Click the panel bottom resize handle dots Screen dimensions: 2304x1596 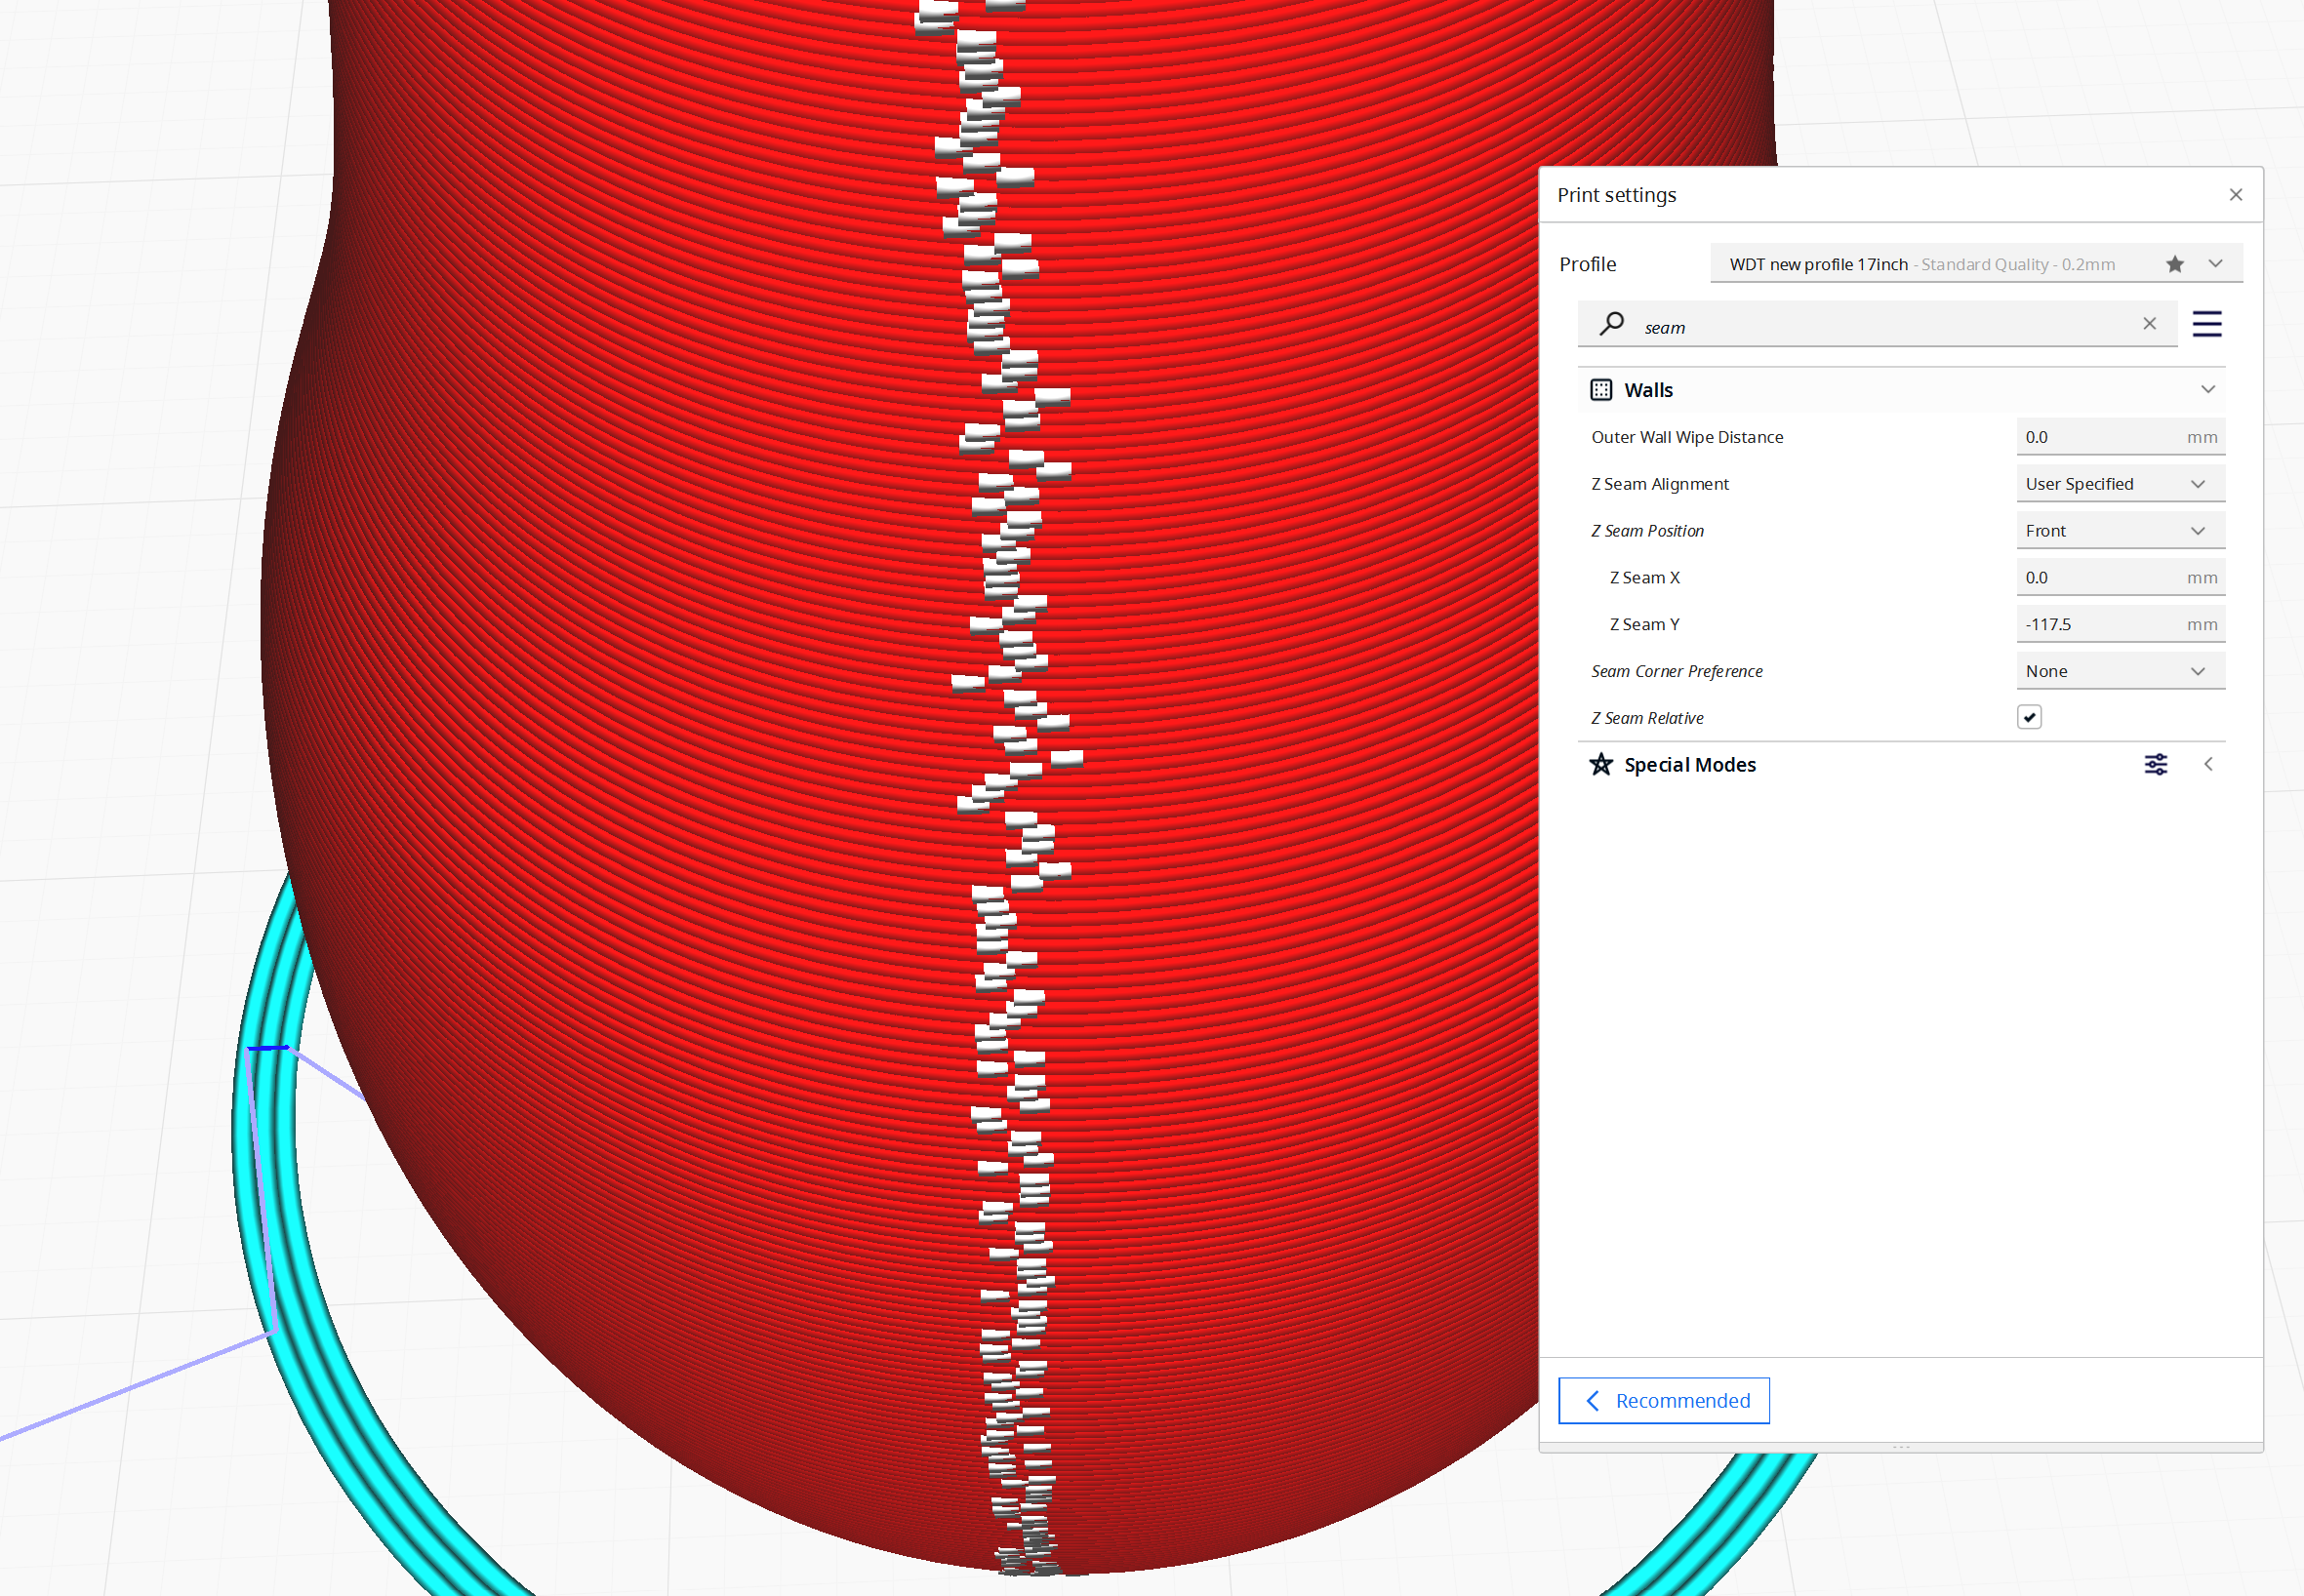click(x=1900, y=1447)
